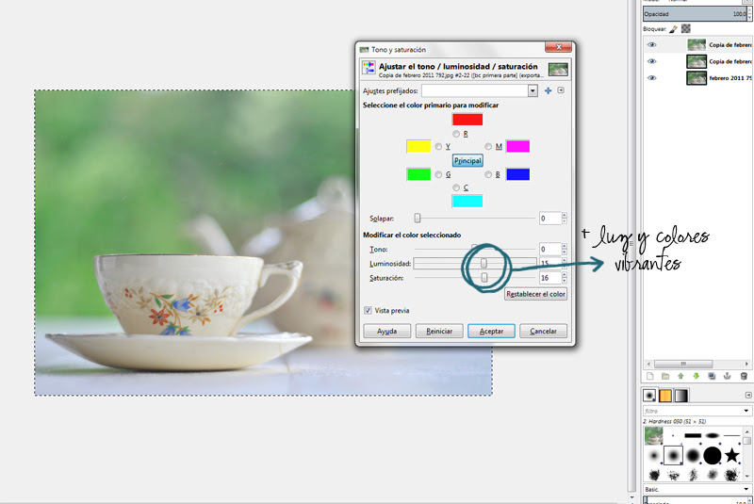Click the Luminosidad slider handle
Image resolution: width=754 pixels, height=504 pixels.
pyautogui.click(x=484, y=263)
